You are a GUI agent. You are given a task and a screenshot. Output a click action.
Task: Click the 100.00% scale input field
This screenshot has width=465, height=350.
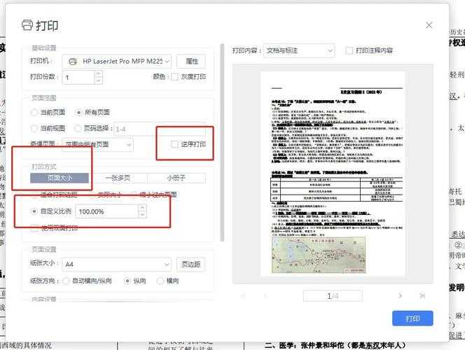(x=106, y=211)
